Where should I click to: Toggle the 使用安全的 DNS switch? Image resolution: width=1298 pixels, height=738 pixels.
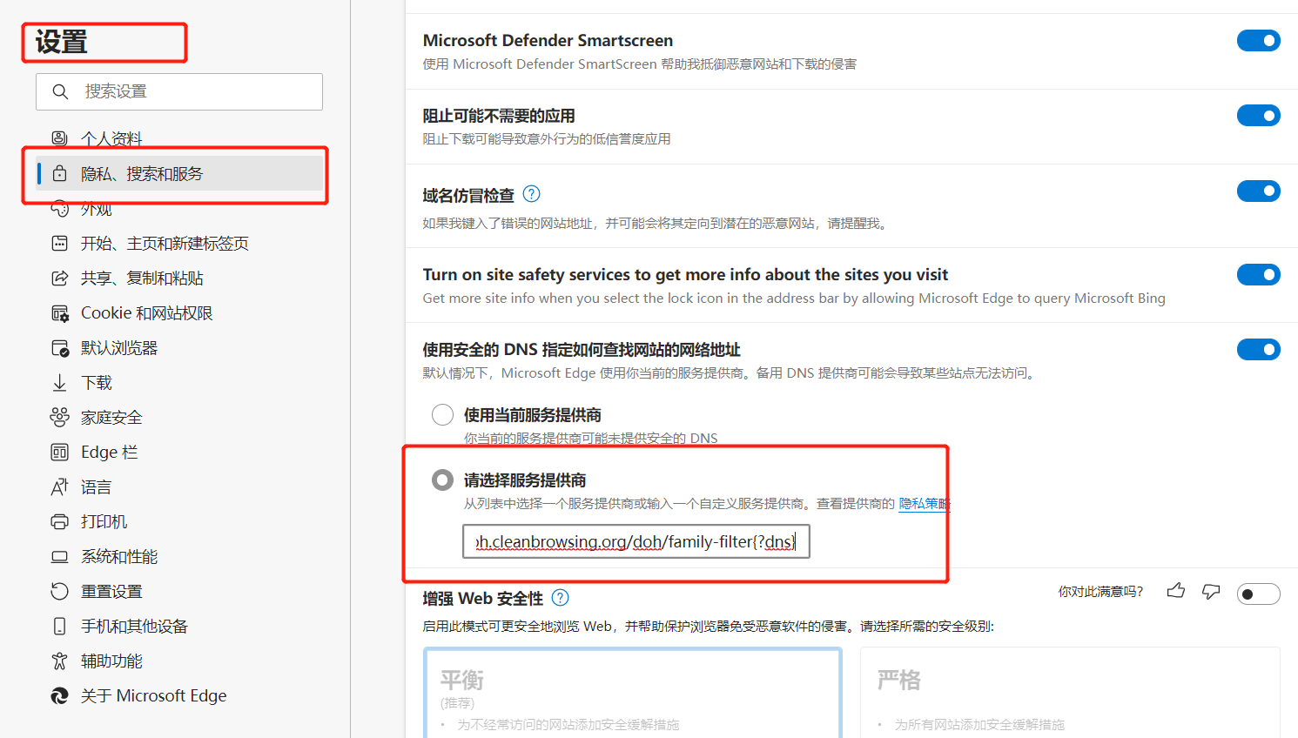tap(1258, 349)
